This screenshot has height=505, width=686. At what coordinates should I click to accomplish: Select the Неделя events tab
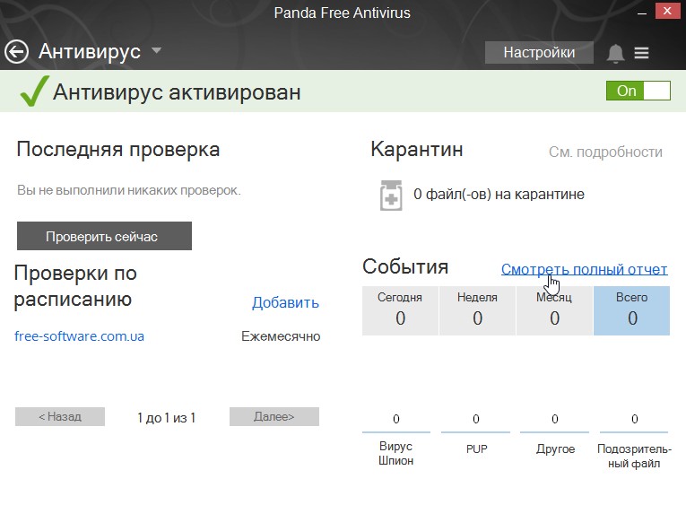[477, 310]
